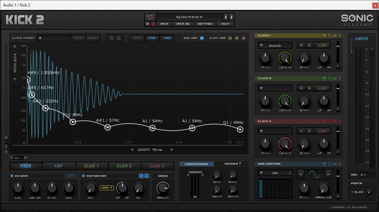379x212 pixels.
Task: Open the Help button
Action: (225, 24)
